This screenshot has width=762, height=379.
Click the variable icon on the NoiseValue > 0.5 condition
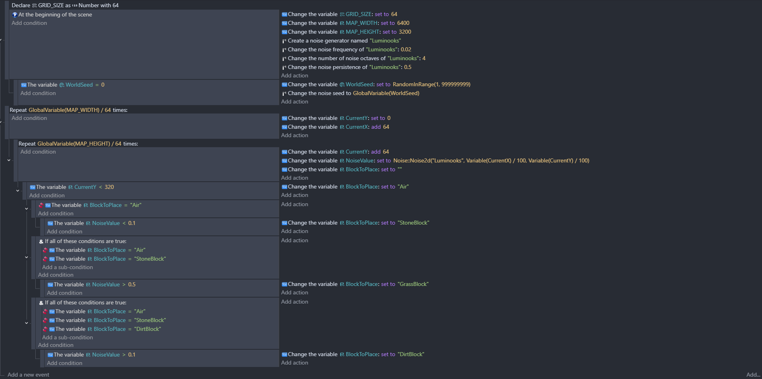point(50,285)
